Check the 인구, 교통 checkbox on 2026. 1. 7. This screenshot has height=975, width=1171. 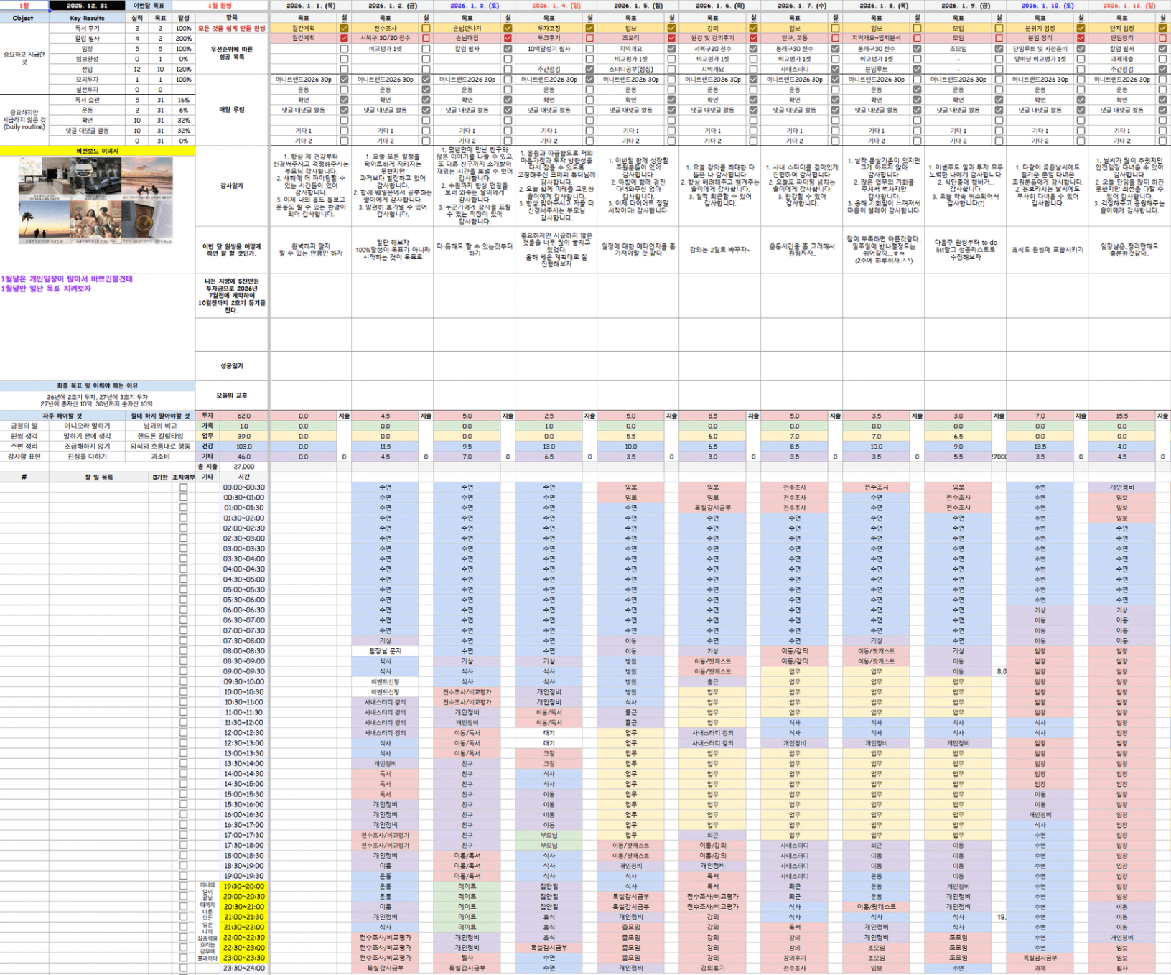[x=835, y=39]
